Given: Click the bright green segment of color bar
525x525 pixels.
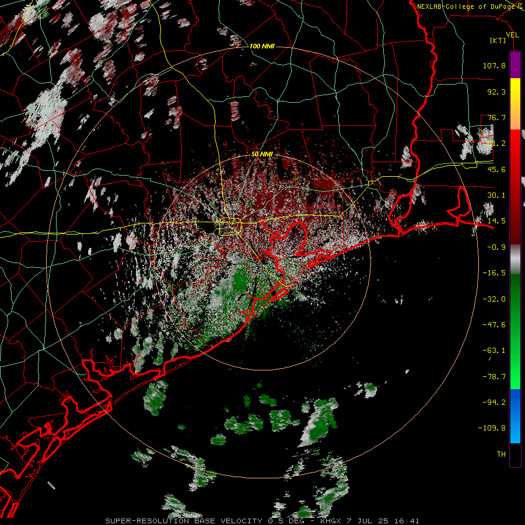Looking at the screenshot, I should 515,331.
